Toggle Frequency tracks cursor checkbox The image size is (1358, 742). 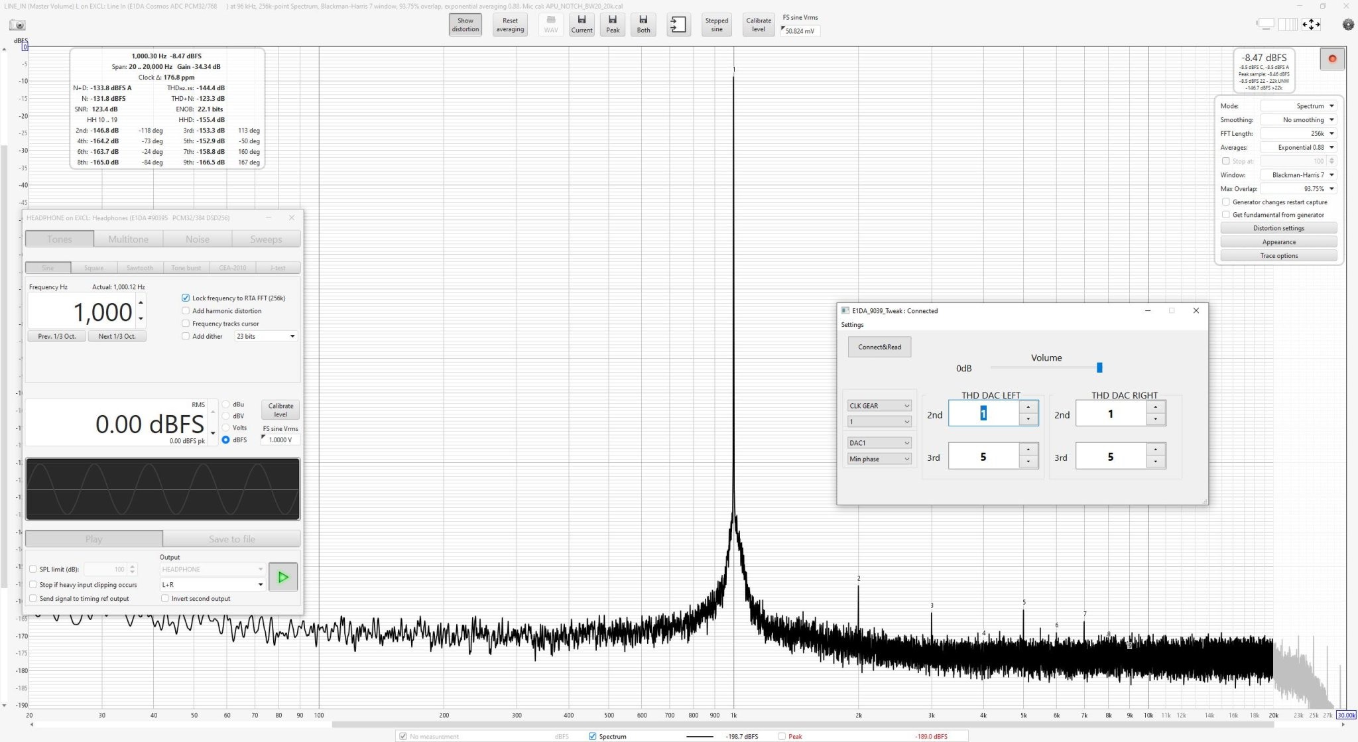pos(186,324)
